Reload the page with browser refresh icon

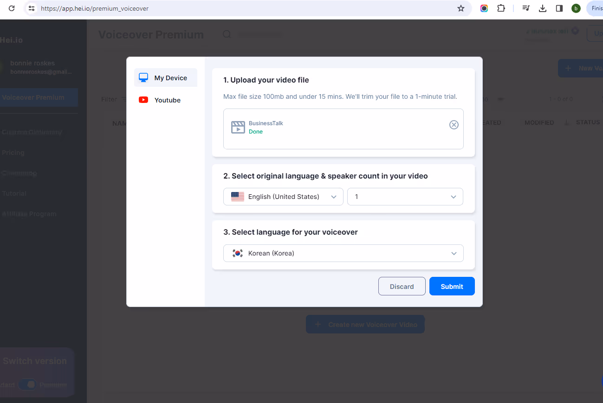pos(12,8)
